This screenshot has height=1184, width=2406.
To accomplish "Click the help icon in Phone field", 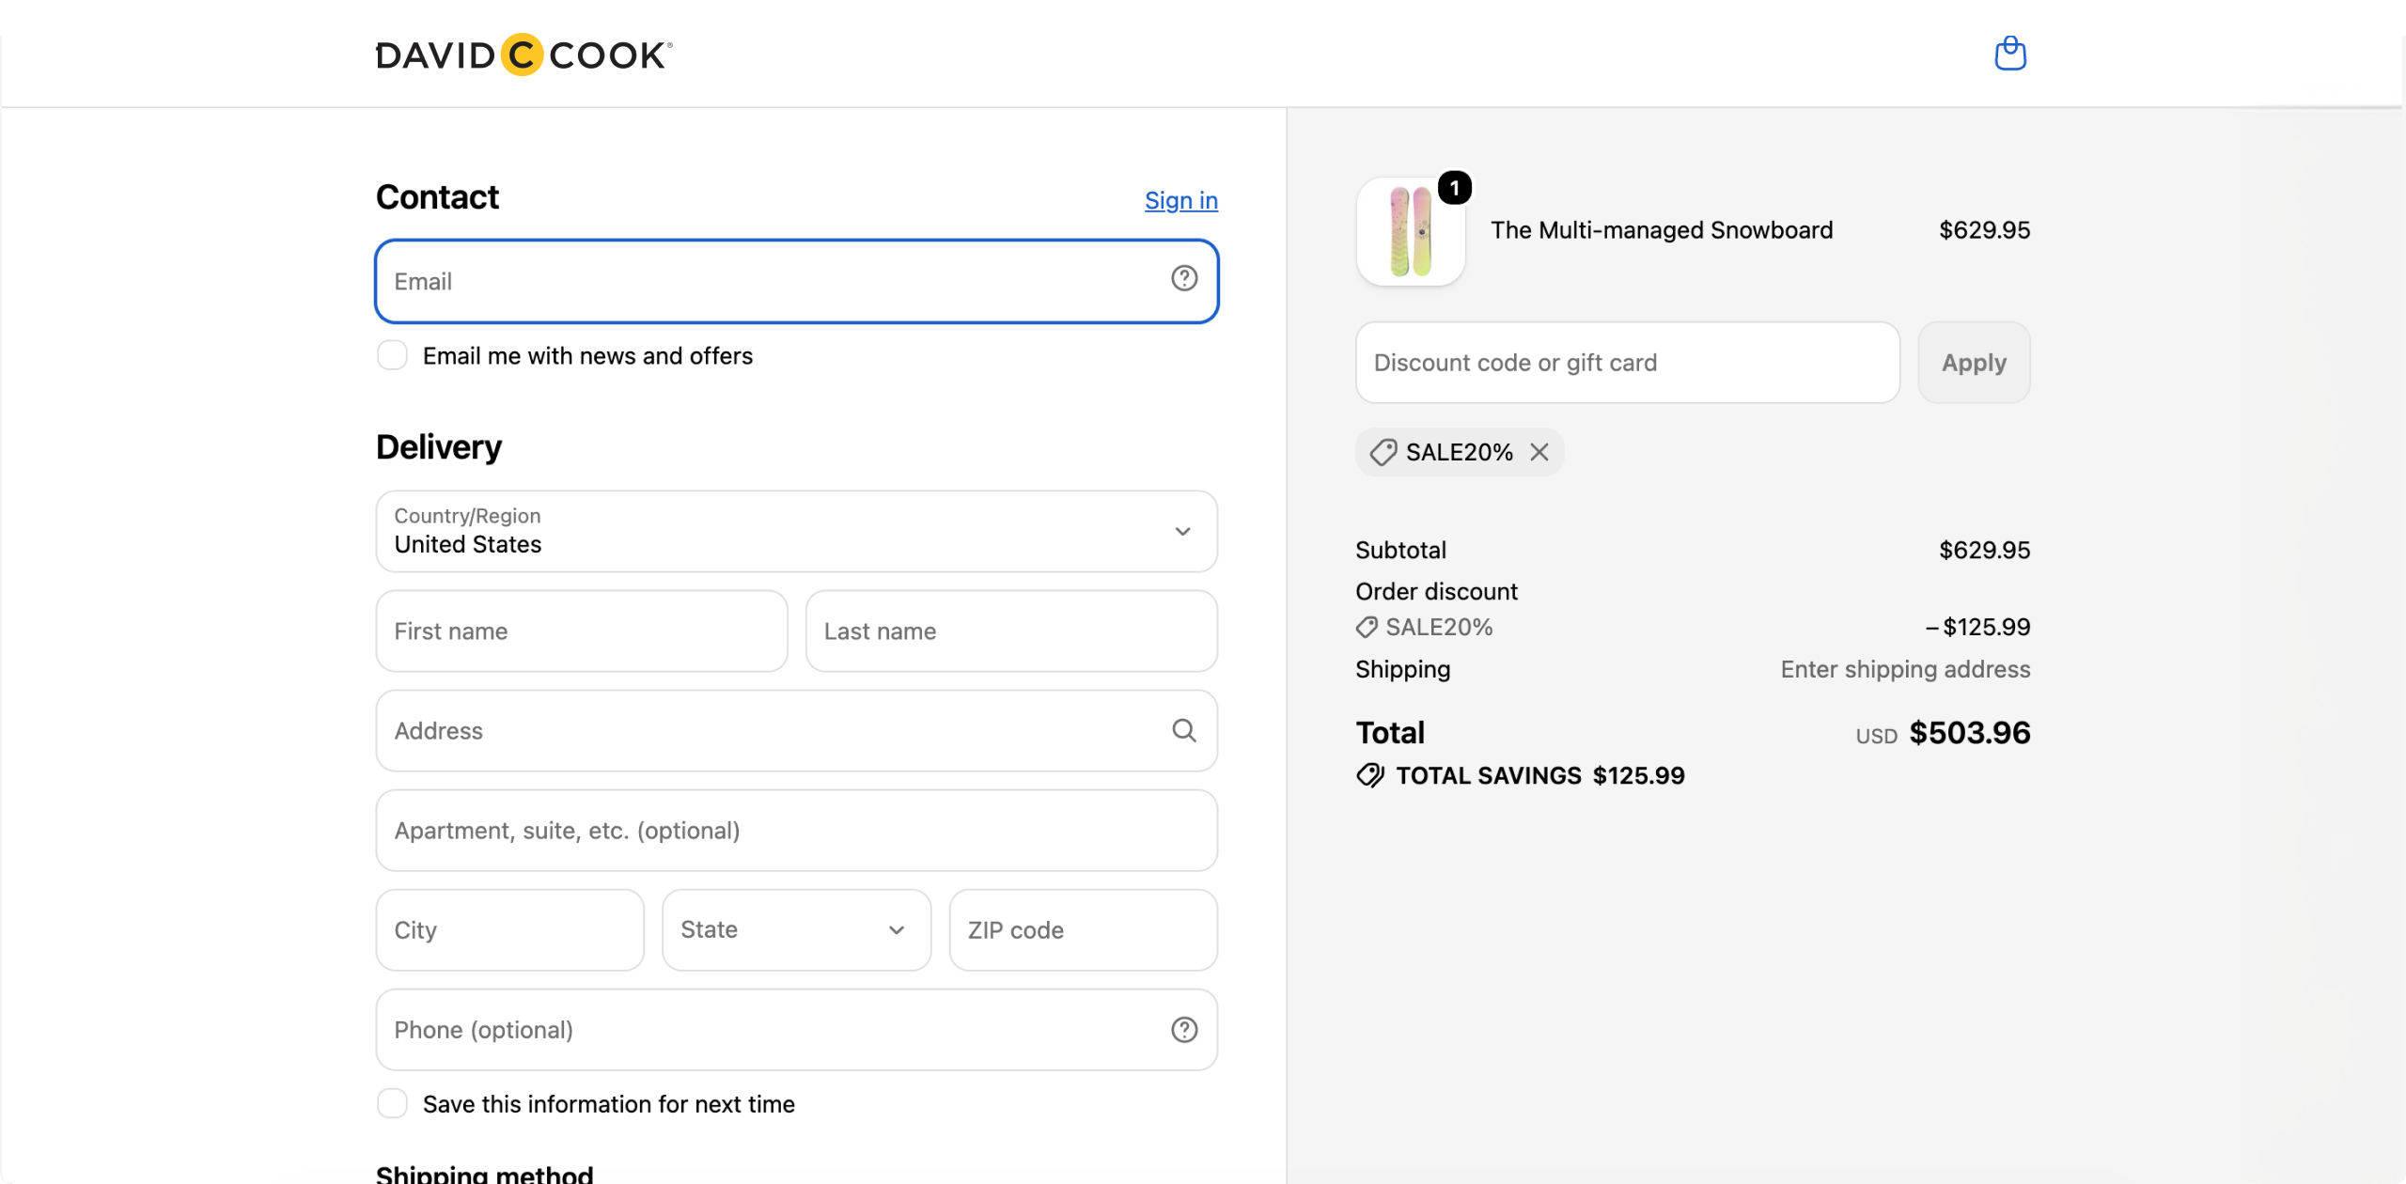I will pos(1184,1030).
